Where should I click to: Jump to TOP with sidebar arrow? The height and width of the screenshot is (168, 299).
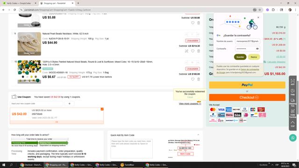[x=293, y=124]
